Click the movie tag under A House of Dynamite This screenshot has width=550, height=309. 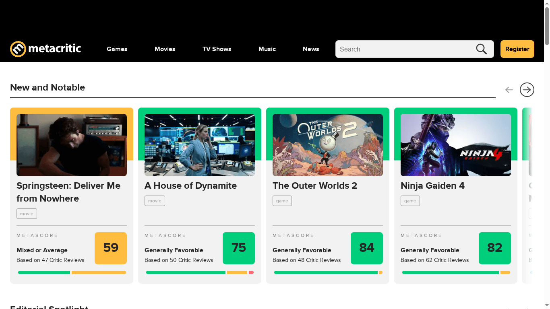[x=155, y=201]
